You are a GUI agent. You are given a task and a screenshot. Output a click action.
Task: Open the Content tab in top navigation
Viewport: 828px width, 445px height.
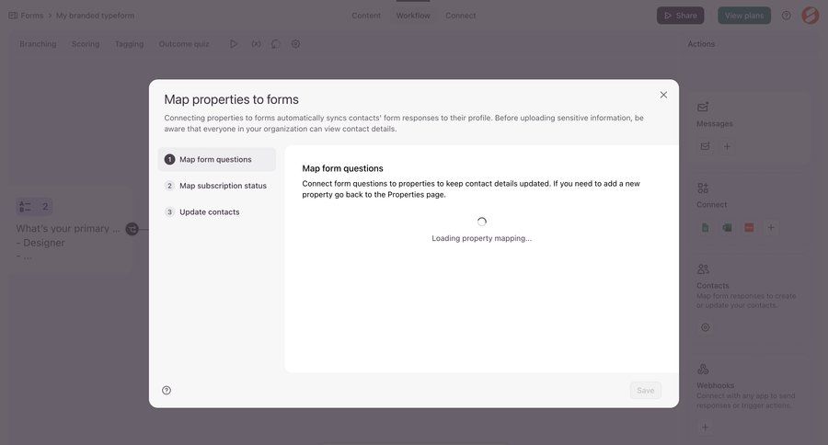(366, 16)
